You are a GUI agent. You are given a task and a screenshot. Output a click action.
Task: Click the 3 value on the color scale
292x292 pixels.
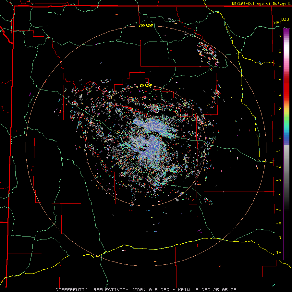tap(280, 94)
